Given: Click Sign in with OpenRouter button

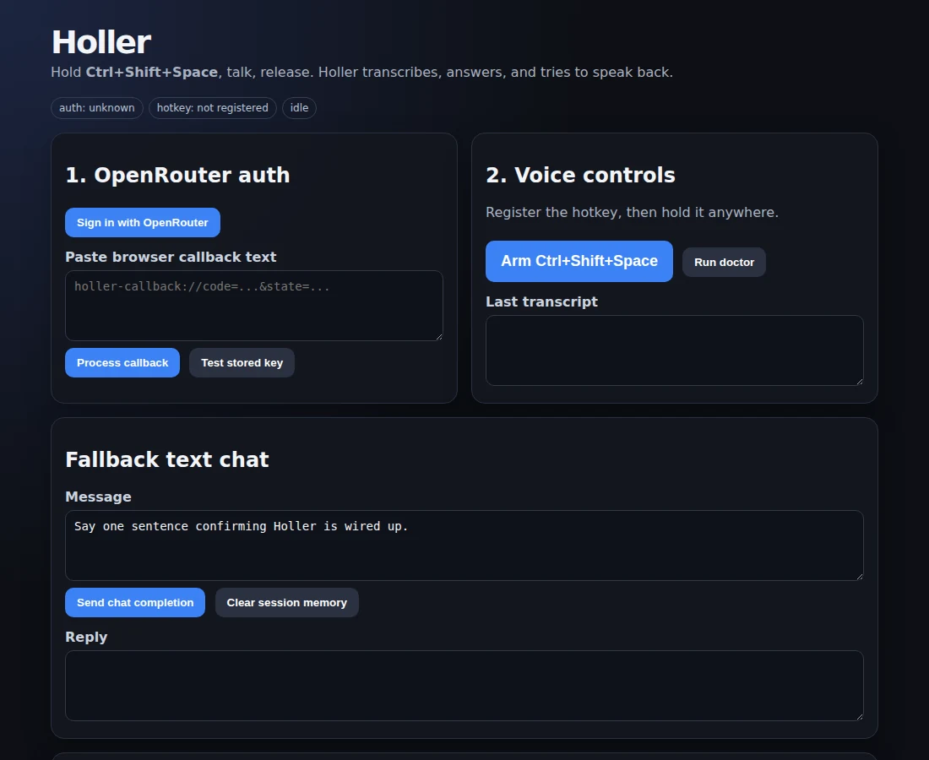Looking at the screenshot, I should [142, 222].
